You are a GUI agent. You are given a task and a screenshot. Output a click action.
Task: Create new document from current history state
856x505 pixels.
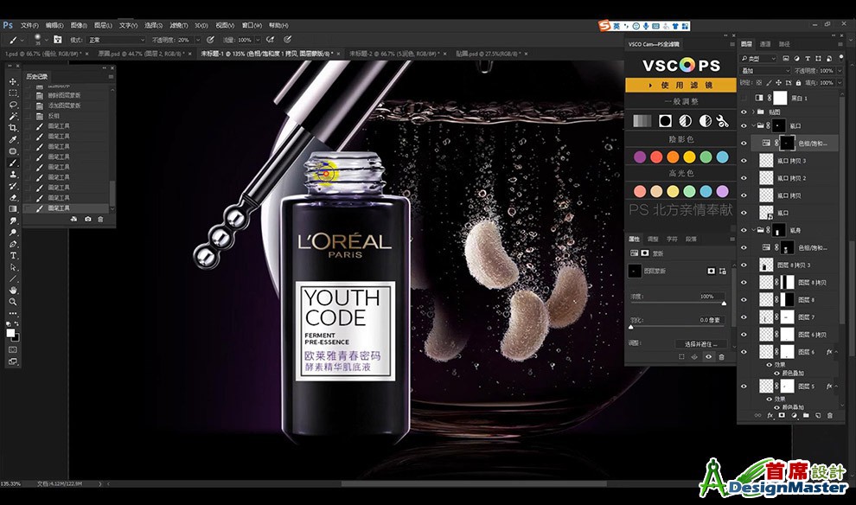(x=73, y=219)
